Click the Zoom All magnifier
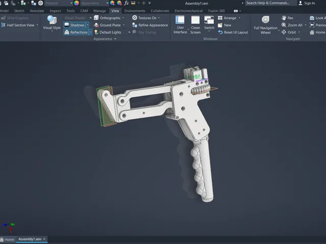This screenshot has height=244, width=326. point(284,25)
